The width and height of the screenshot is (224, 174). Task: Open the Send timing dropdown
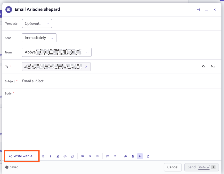click(39, 38)
